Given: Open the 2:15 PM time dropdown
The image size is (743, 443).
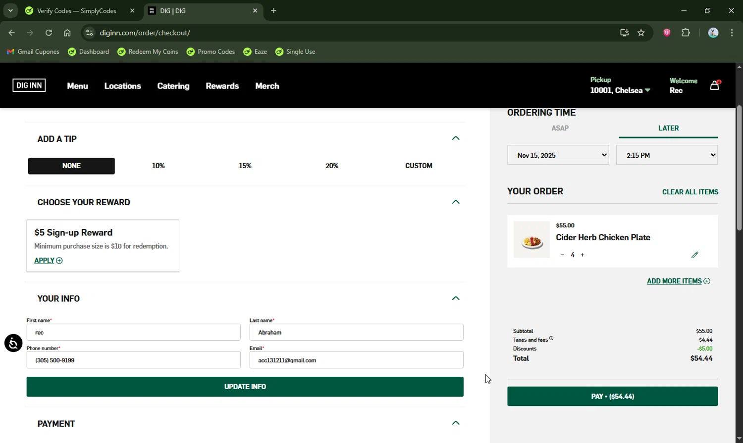Looking at the screenshot, I should click(x=667, y=155).
